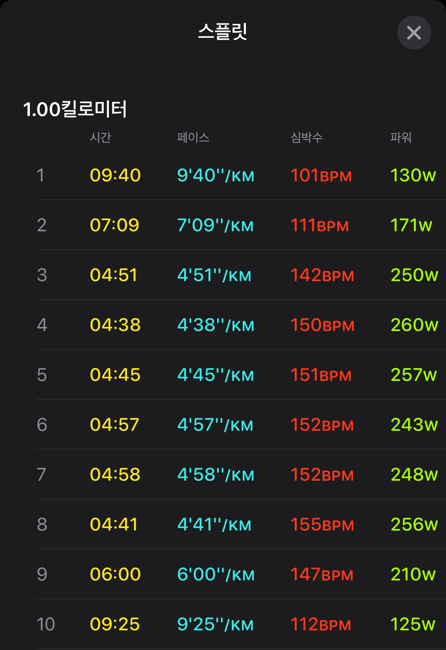Select heart rate 111BPM
Image resolution: width=446 pixels, height=650 pixels.
tap(320, 225)
